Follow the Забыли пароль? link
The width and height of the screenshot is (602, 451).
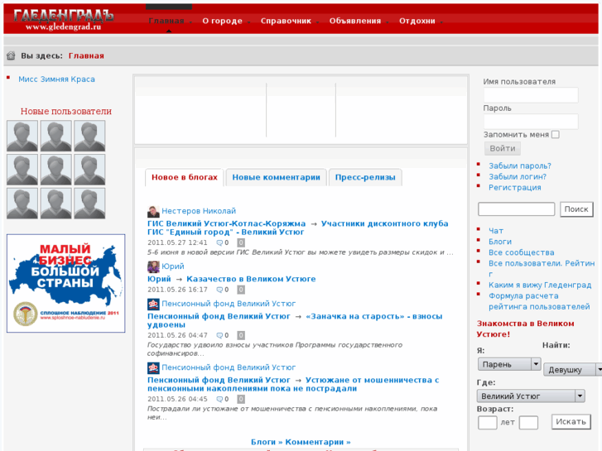pos(519,166)
